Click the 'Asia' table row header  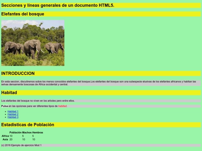point(5,139)
